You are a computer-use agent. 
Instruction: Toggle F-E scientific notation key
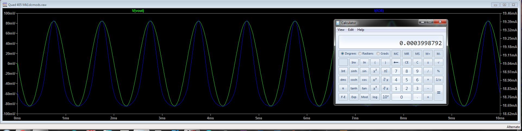point(343,97)
